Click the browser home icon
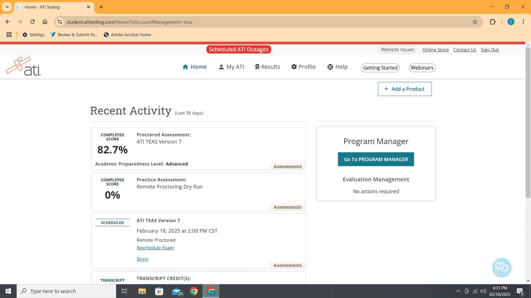The width and height of the screenshot is (531, 298). tap(45, 22)
